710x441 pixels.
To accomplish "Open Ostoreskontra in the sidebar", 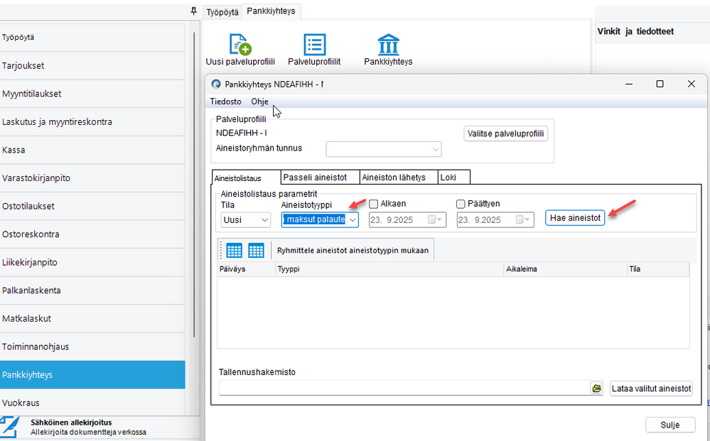I will click(x=92, y=234).
